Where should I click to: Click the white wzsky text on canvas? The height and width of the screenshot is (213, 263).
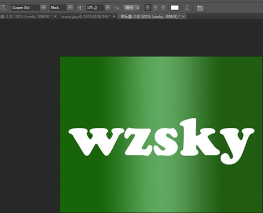click(x=161, y=141)
